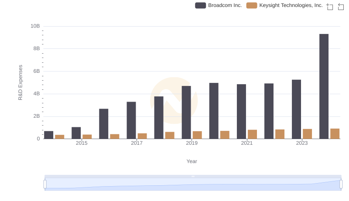Viewport: 349px width, 201px height.
Task: Click the Broadcom bar above 2023
Action: click(296, 109)
